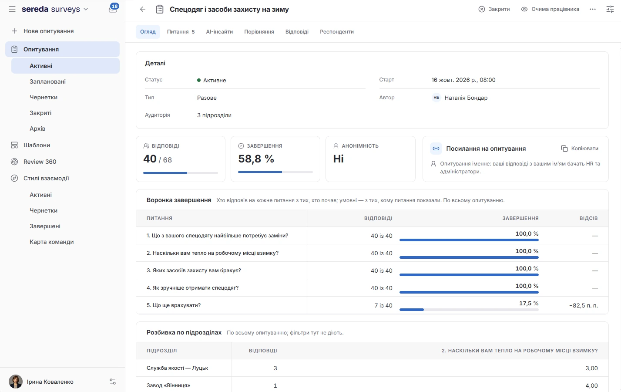Open the inbox with 18 notifications
This screenshot has height=392, width=621.
click(x=113, y=9)
